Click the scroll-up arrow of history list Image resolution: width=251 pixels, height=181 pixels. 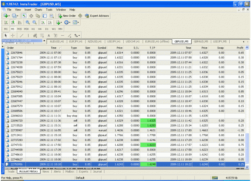[247, 48]
